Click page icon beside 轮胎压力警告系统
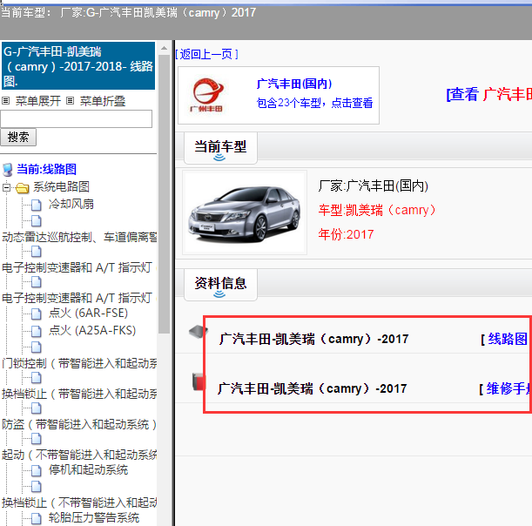Viewport: 532px width, 526px height. click(x=37, y=518)
